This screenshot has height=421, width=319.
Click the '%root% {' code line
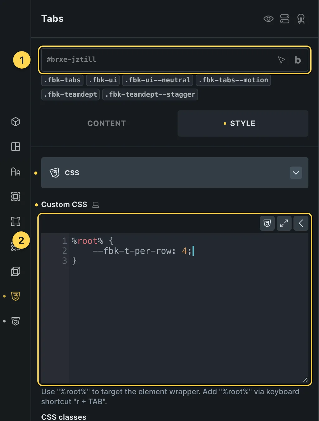[x=93, y=241]
